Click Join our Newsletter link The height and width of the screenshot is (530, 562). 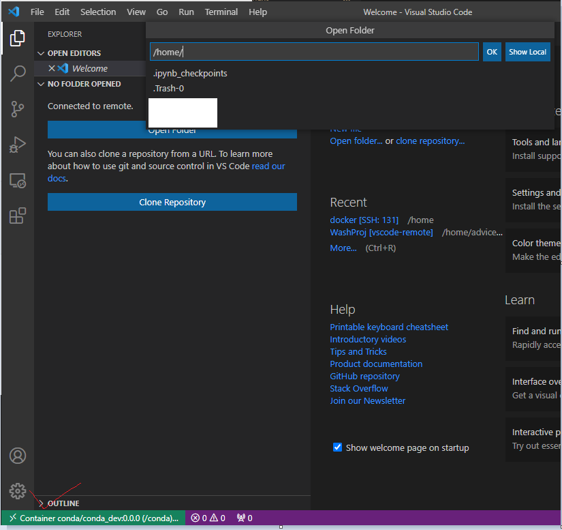367,400
